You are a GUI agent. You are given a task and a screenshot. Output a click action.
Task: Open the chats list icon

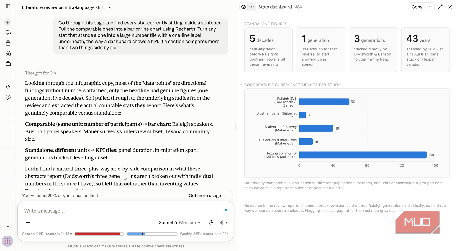[8, 33]
